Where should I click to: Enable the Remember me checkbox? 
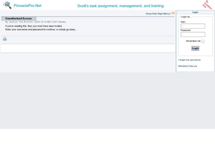(x=203, y=41)
